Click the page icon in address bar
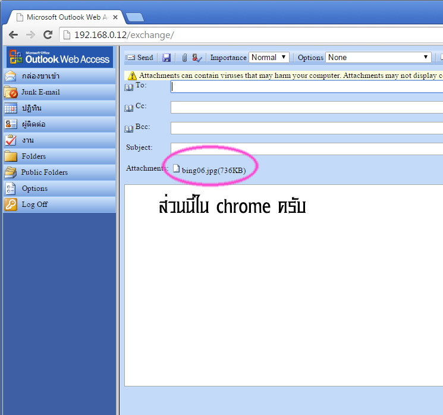 pyautogui.click(x=67, y=35)
